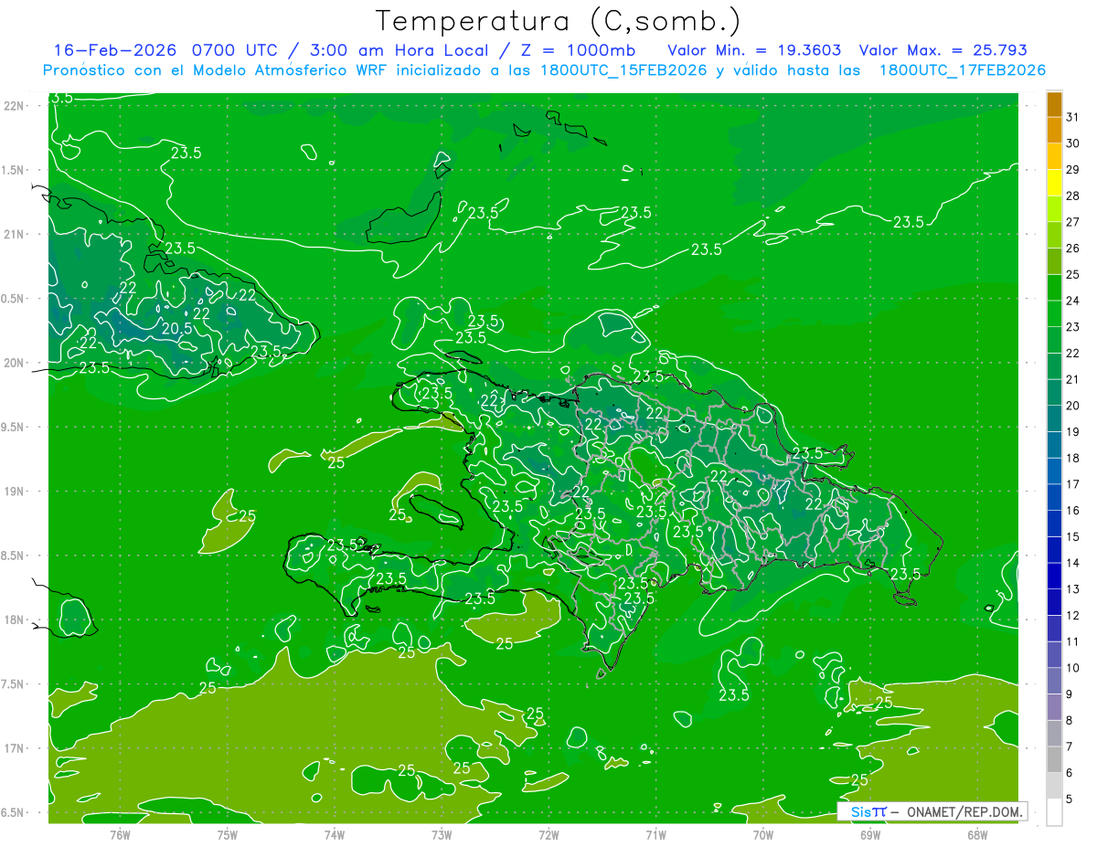The height and width of the screenshot is (847, 1097).
Task: Click the "Temperatura (C,somb.)" map title
Action: [558, 22]
